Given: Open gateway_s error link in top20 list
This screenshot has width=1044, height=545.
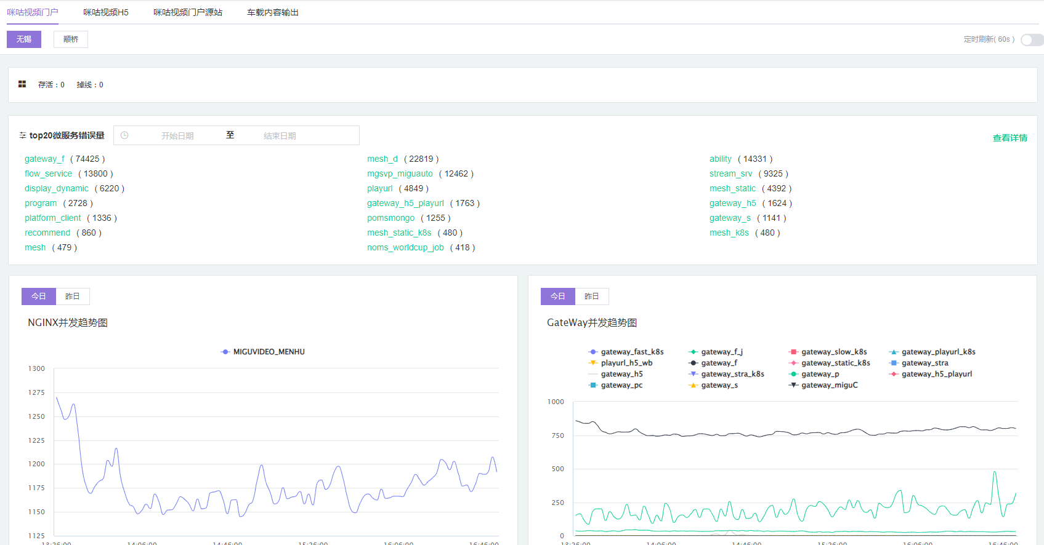Looking at the screenshot, I should (730, 218).
